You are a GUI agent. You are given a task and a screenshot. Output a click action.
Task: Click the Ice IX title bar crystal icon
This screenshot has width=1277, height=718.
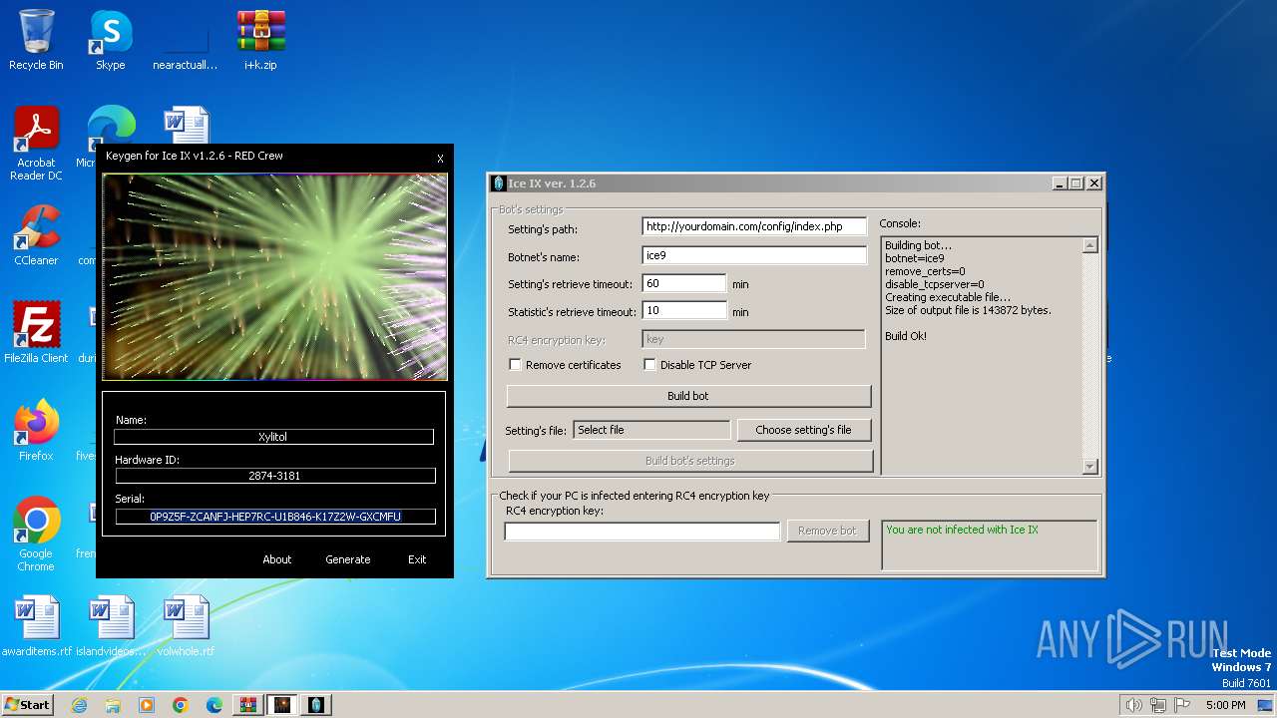pos(499,183)
